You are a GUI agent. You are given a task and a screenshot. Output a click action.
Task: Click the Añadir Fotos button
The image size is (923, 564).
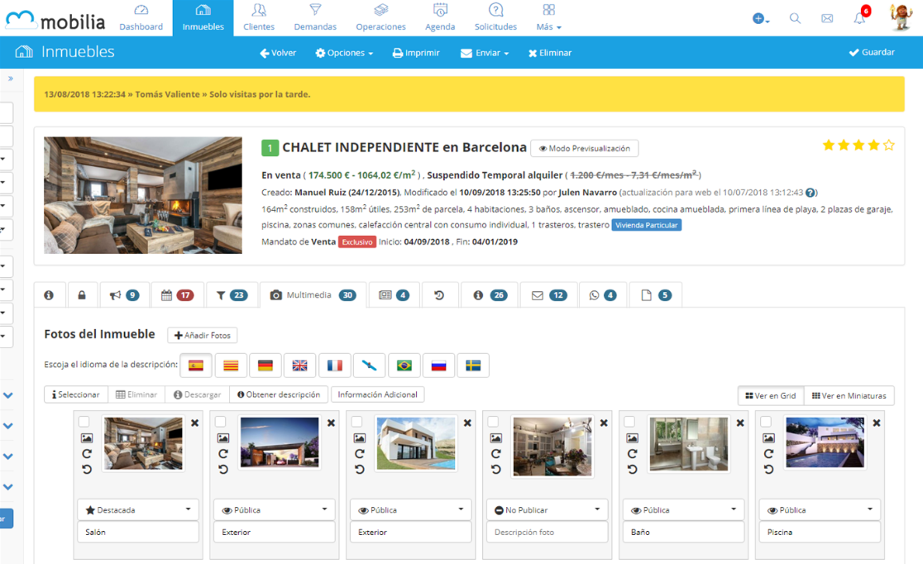203,335
